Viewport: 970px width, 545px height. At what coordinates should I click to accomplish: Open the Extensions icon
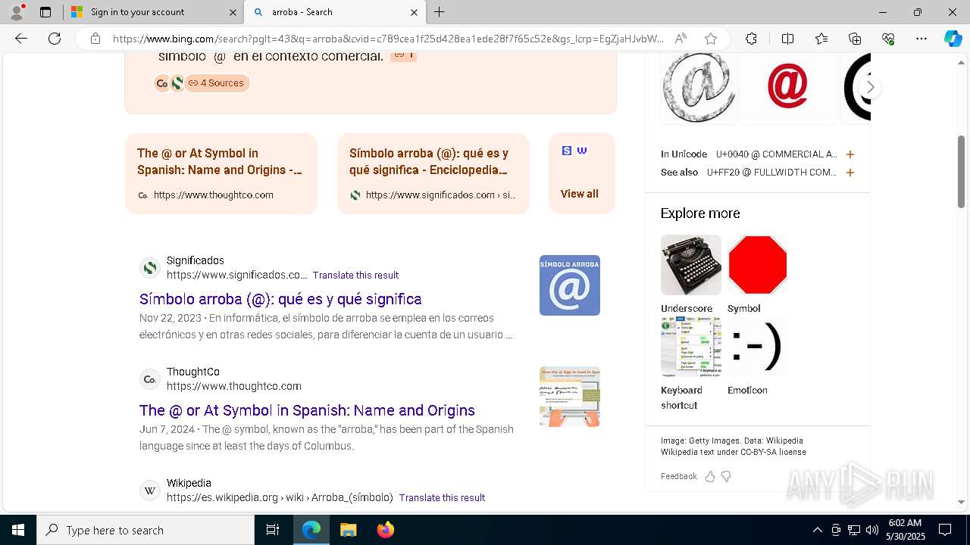(751, 39)
